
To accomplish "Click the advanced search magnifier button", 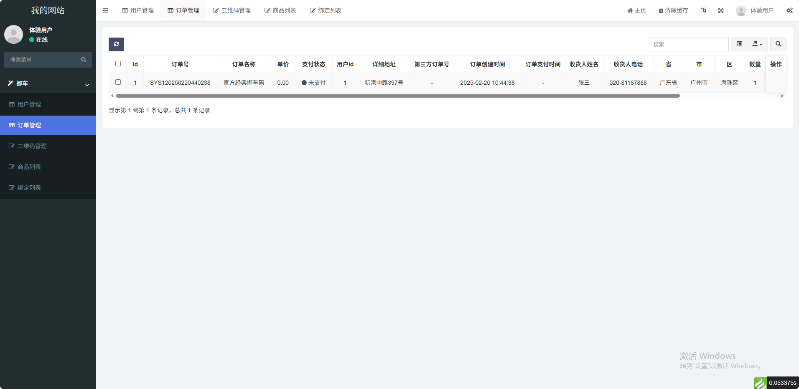I will tap(778, 44).
